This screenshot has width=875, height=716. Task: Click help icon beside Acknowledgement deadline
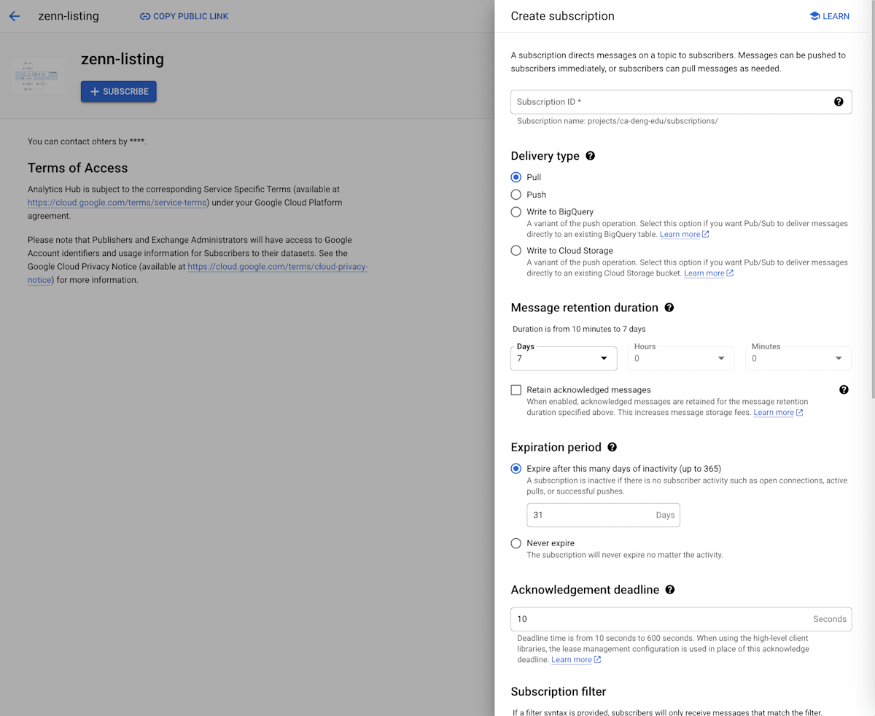670,590
